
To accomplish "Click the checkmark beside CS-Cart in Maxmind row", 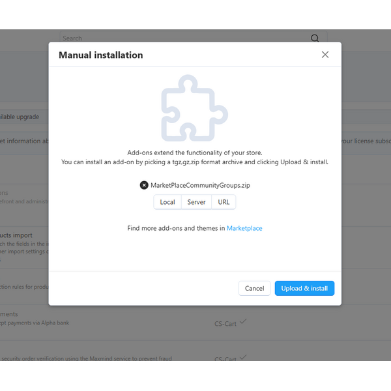I will click(x=243, y=357).
